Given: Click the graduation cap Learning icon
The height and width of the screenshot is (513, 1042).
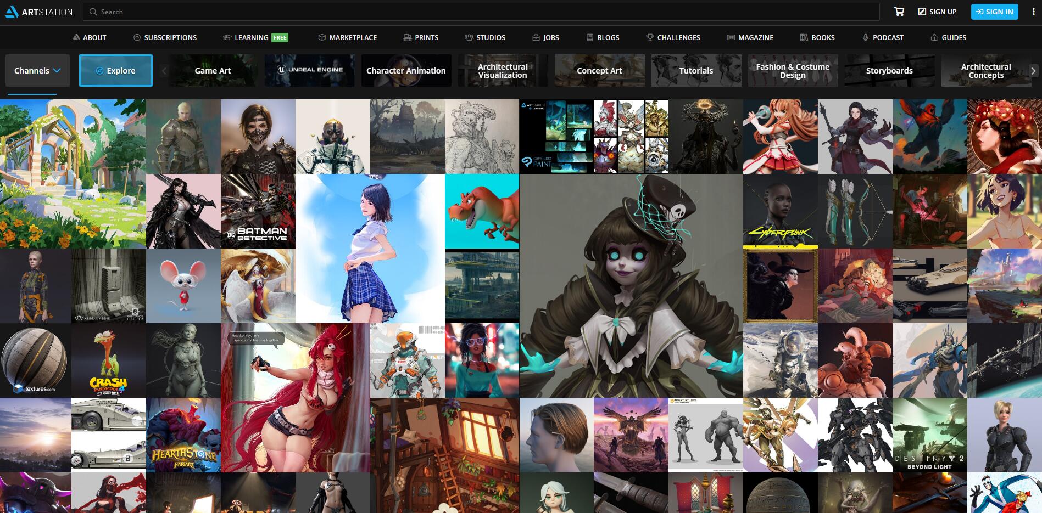Looking at the screenshot, I should point(227,37).
